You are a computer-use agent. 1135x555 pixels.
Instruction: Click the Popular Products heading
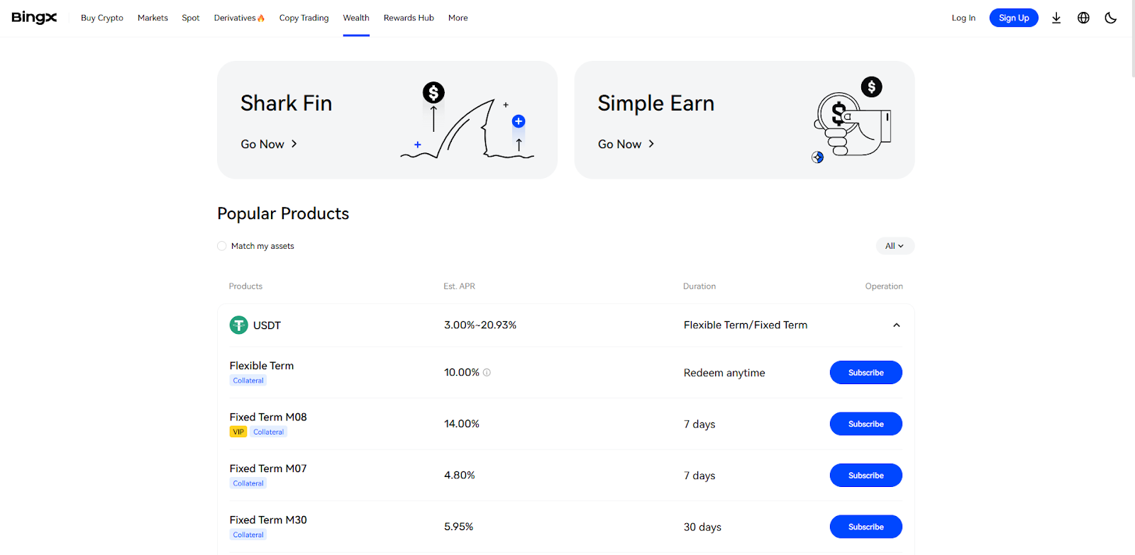click(x=283, y=213)
